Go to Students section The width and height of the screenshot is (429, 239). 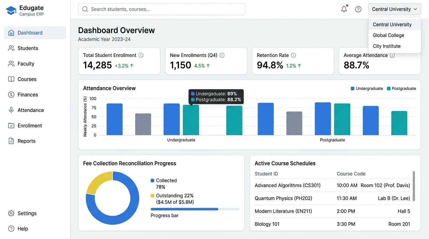click(35, 48)
